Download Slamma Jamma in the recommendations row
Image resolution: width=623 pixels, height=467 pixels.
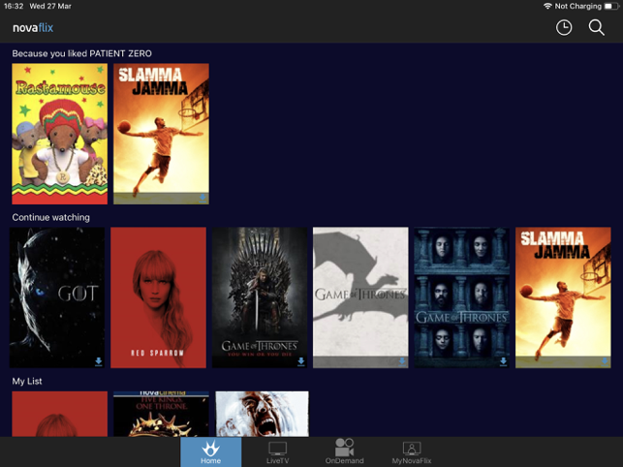tap(202, 198)
